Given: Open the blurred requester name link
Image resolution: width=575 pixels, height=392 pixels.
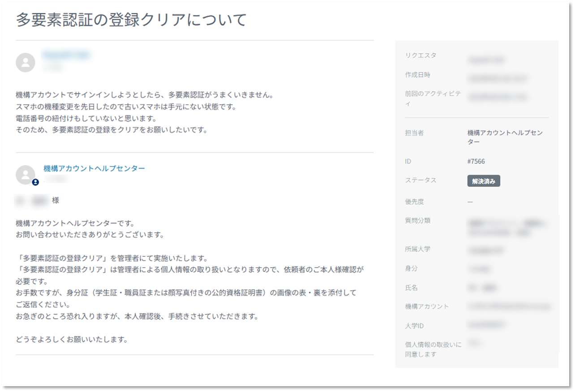Looking at the screenshot, I should (66, 55).
